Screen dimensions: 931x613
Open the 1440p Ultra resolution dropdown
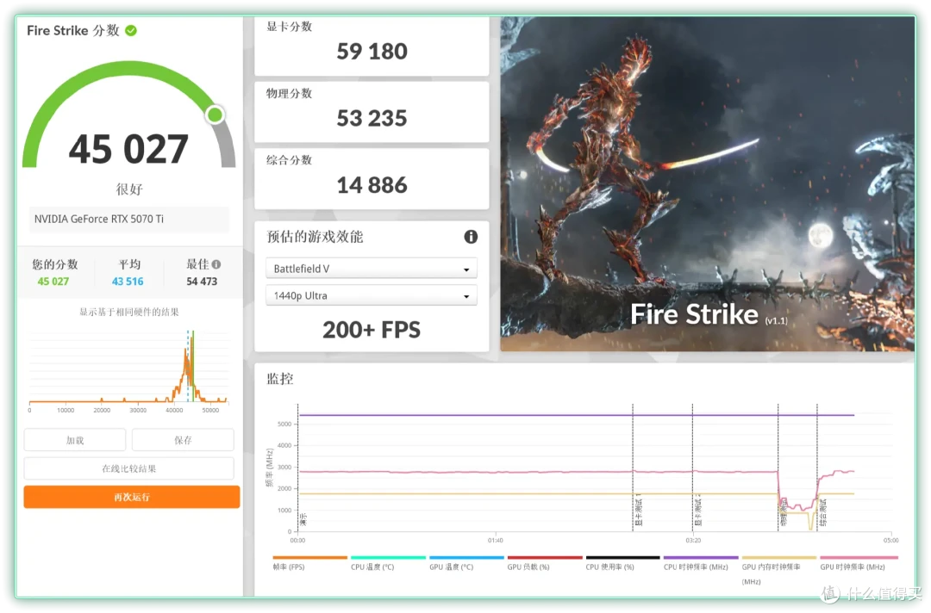371,295
